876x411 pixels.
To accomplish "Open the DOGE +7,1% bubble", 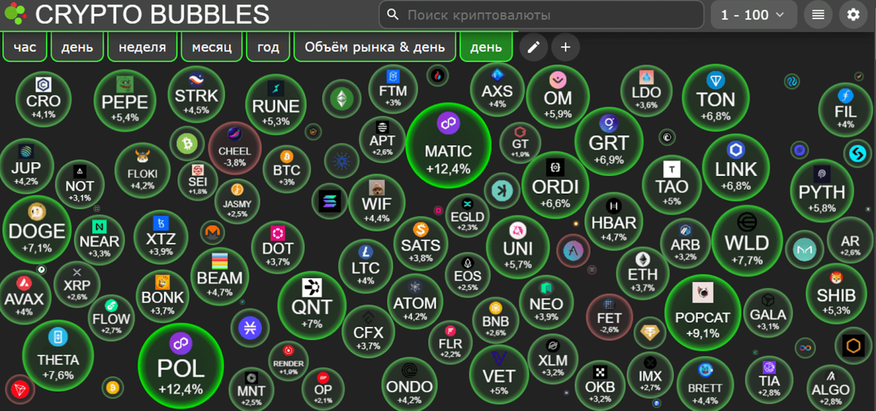I will click(x=37, y=230).
